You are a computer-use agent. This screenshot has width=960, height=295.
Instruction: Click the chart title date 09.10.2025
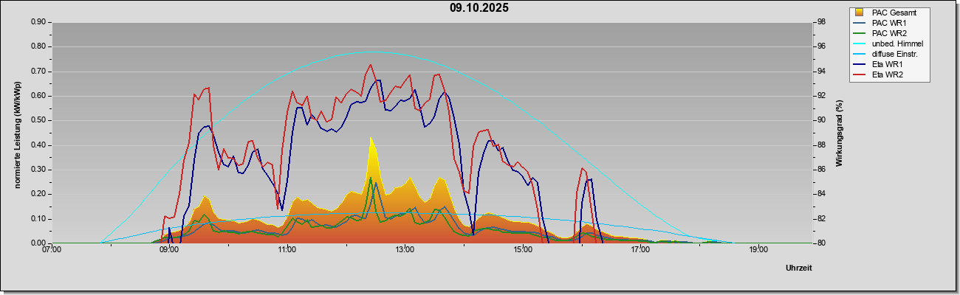click(479, 8)
